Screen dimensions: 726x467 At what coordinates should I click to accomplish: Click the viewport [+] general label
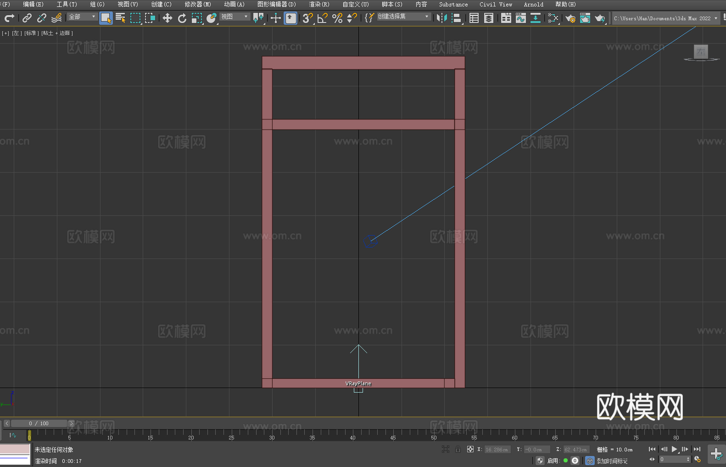coord(6,33)
